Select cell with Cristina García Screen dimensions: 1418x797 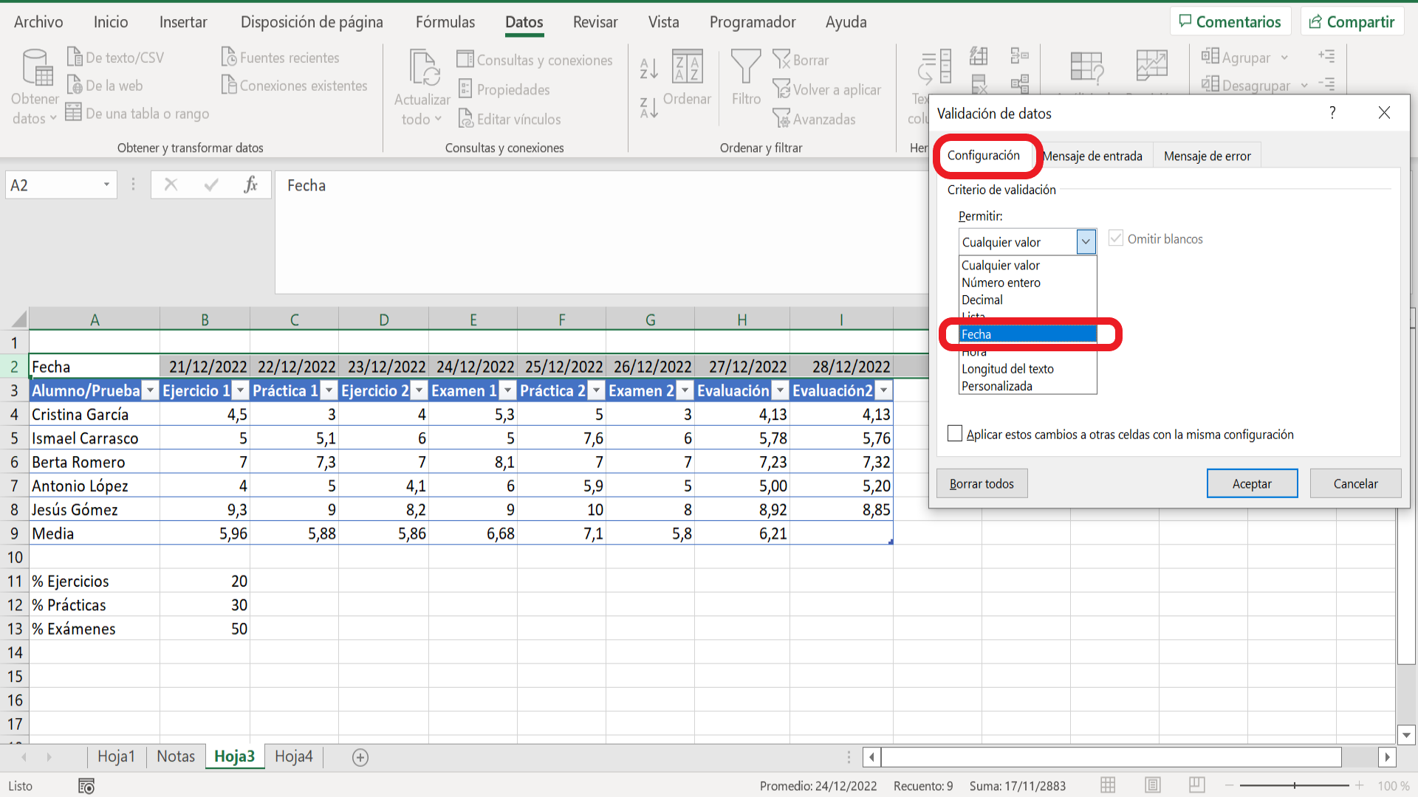tap(95, 415)
